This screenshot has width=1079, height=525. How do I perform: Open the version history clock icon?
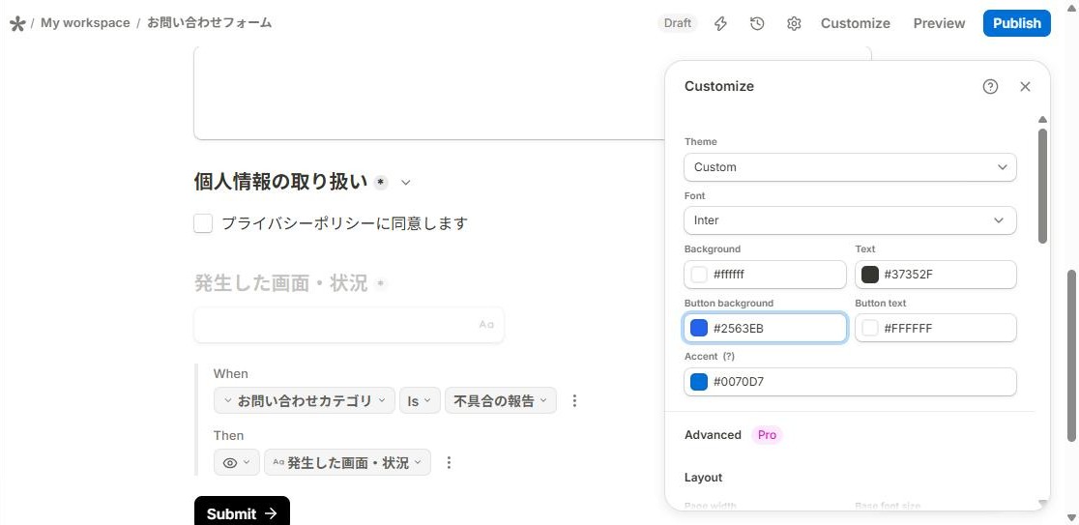coord(757,23)
